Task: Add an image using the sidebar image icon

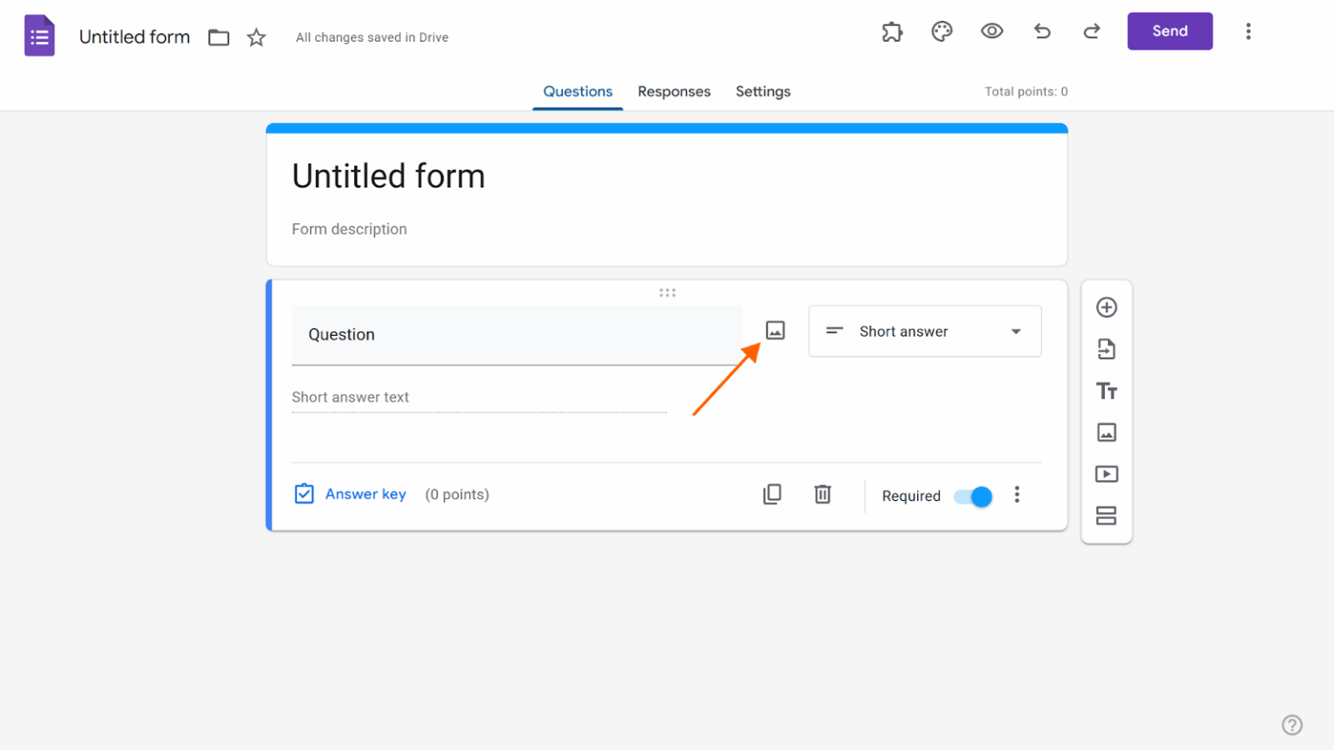Action: 1106,431
